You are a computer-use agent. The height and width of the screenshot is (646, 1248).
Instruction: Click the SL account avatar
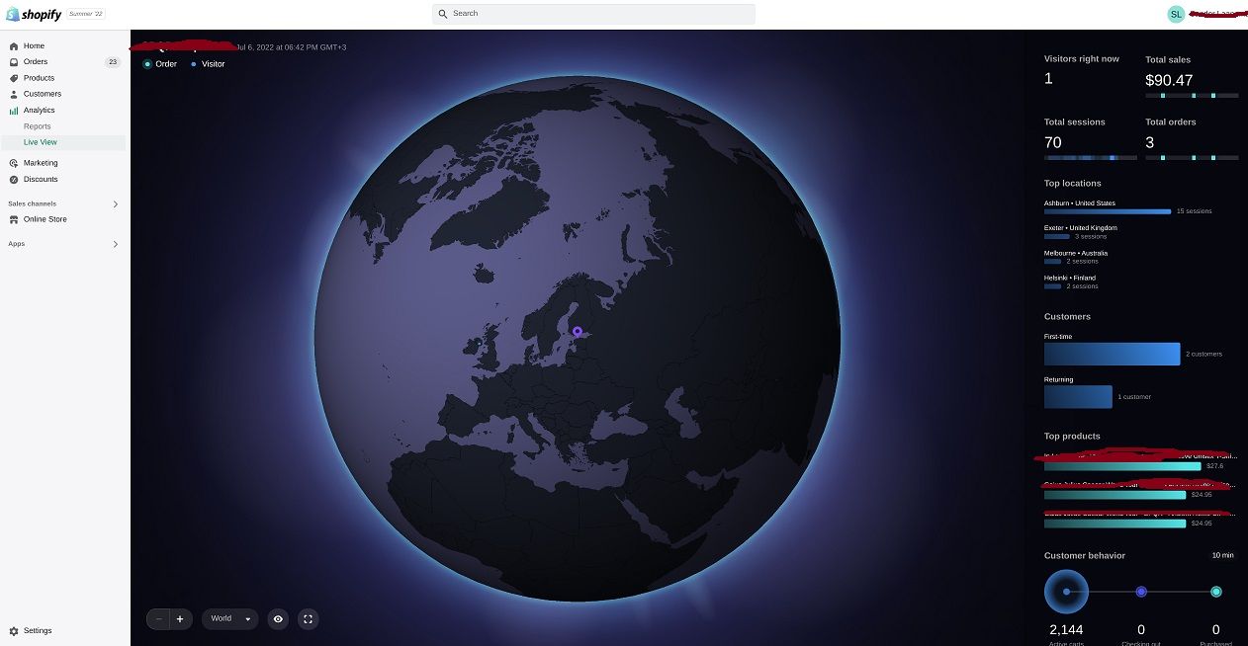coord(1176,14)
